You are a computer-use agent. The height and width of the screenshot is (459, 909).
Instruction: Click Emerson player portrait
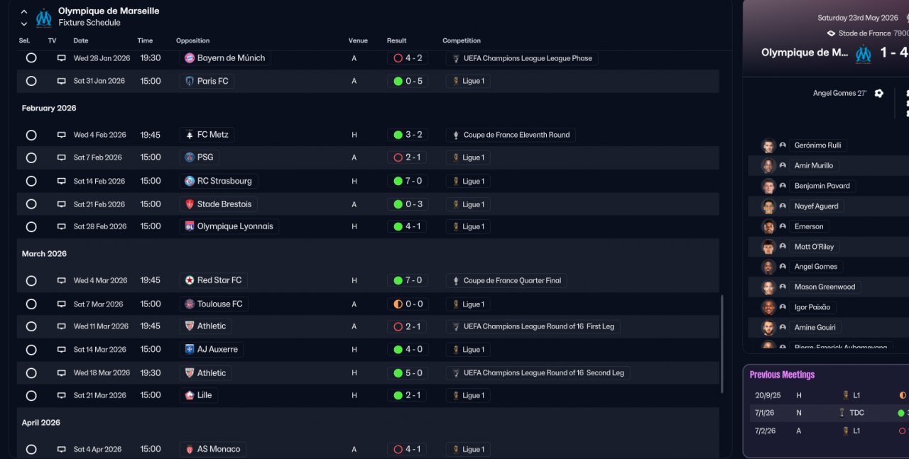[x=768, y=227]
